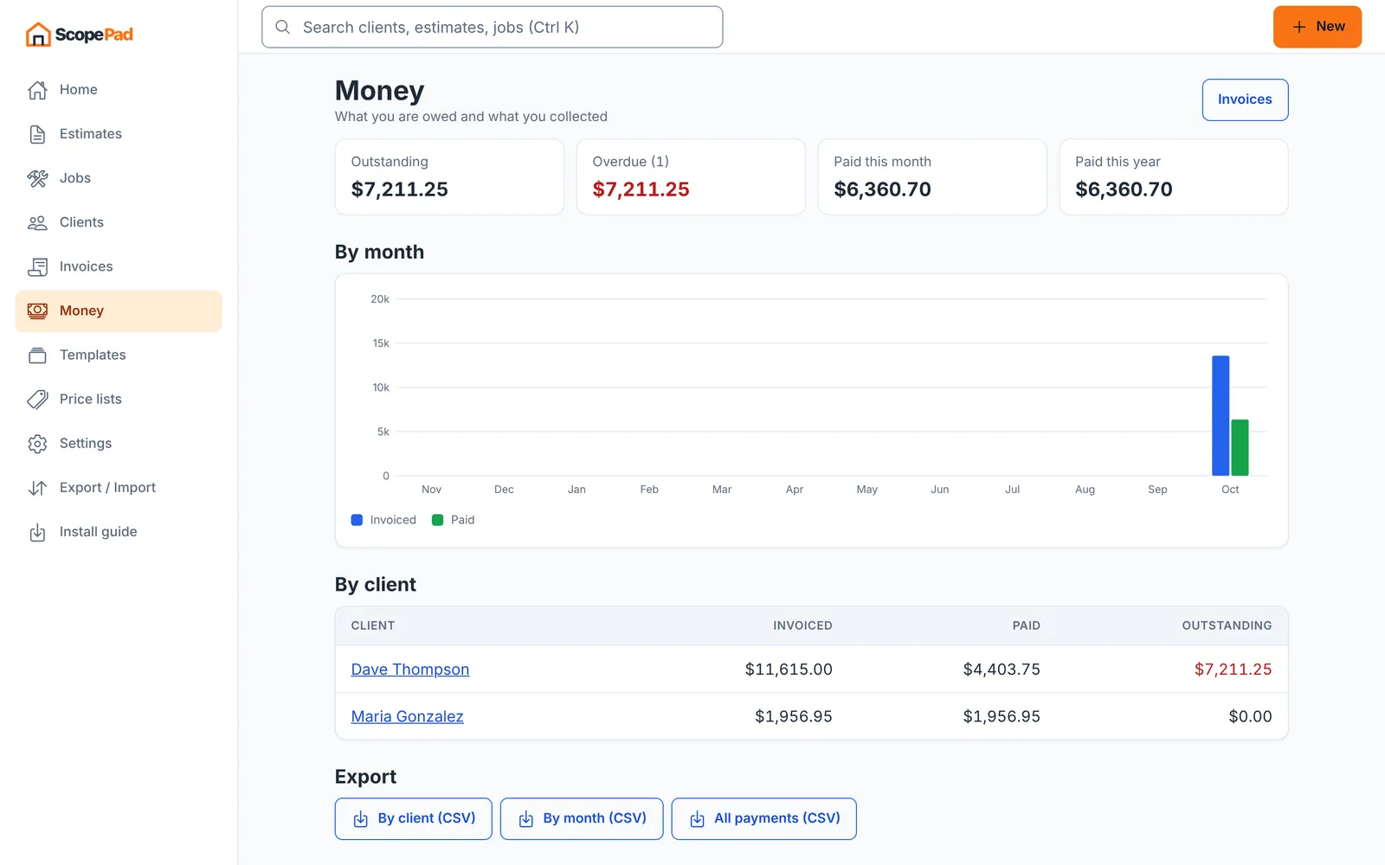Click the Settings gear icon

pyautogui.click(x=37, y=443)
